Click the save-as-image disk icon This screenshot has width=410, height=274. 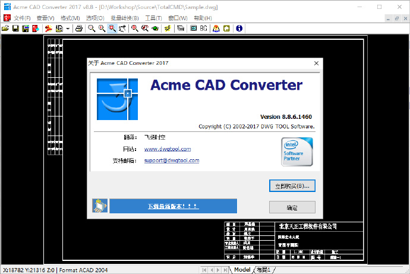coord(26,29)
